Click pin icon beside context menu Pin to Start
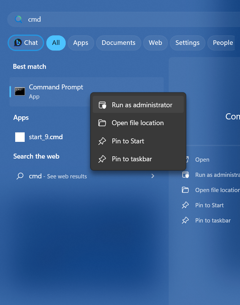 102,141
